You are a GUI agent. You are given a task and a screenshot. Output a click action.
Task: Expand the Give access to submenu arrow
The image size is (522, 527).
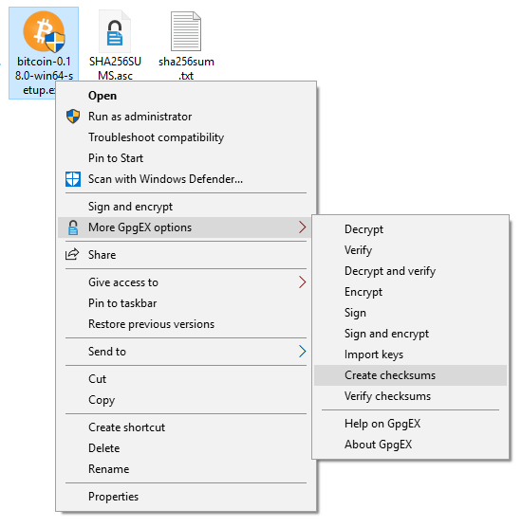click(302, 282)
